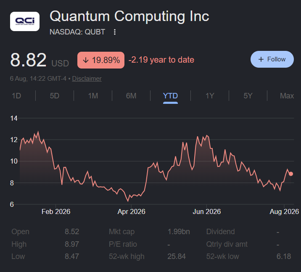Select the current price dot on chart
Image resolution: width=301 pixels, height=272 pixels.
(x=291, y=174)
